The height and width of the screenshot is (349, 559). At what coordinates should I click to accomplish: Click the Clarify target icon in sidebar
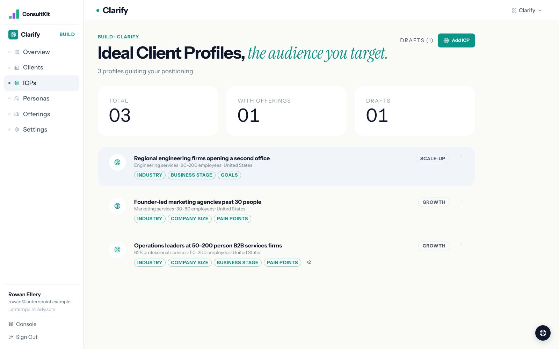[13, 35]
